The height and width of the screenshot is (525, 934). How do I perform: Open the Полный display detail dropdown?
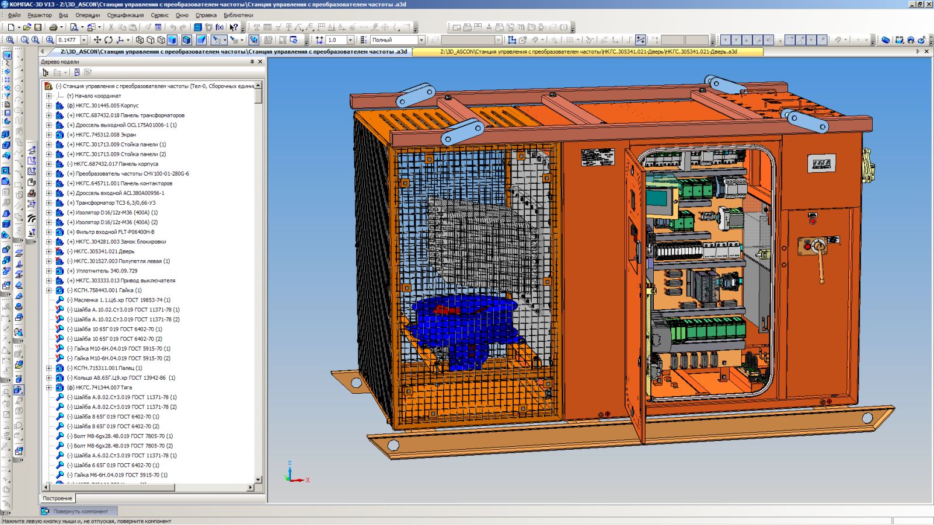point(421,40)
